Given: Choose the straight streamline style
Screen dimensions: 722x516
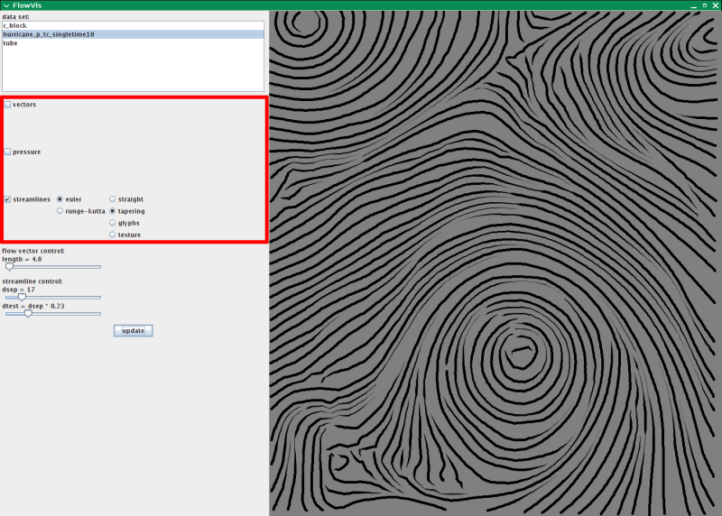Looking at the screenshot, I should pos(113,199).
